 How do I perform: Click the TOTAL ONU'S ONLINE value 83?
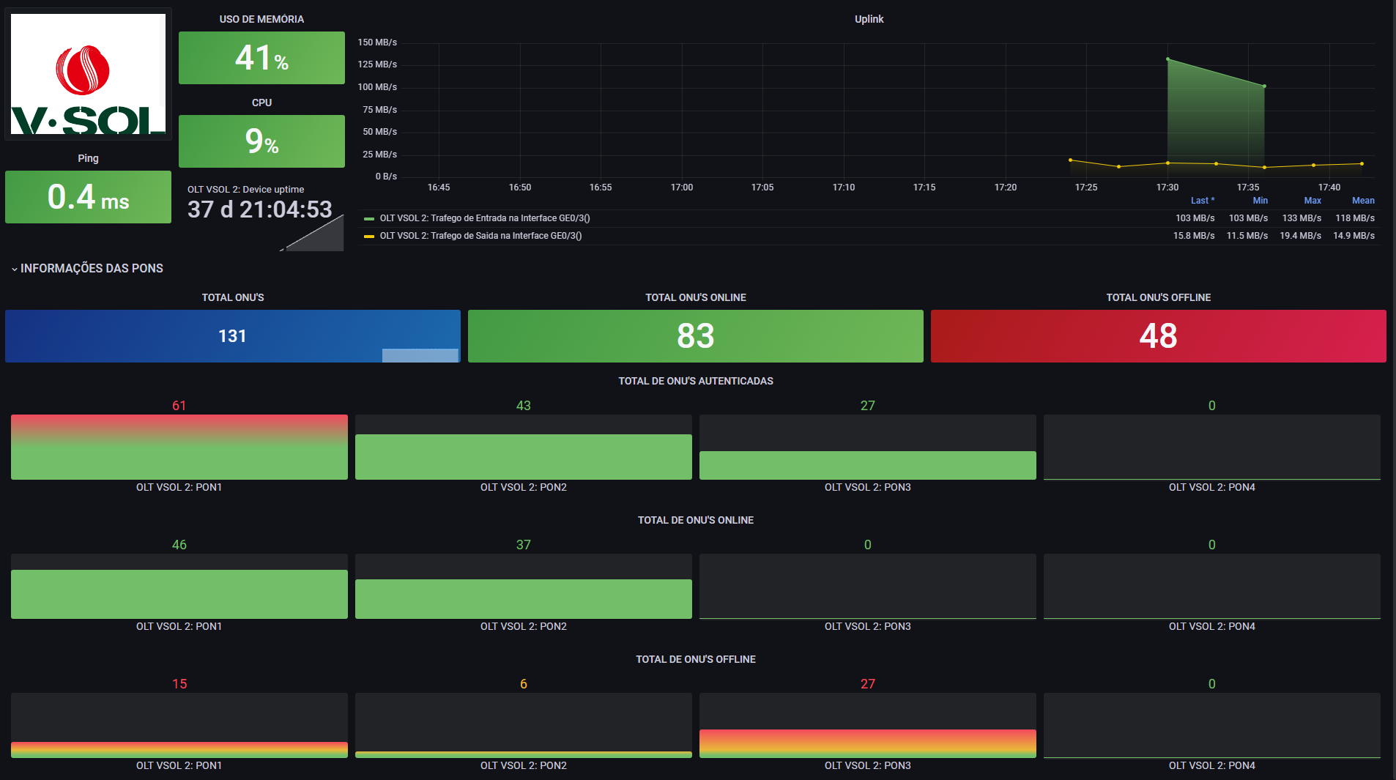tap(694, 336)
